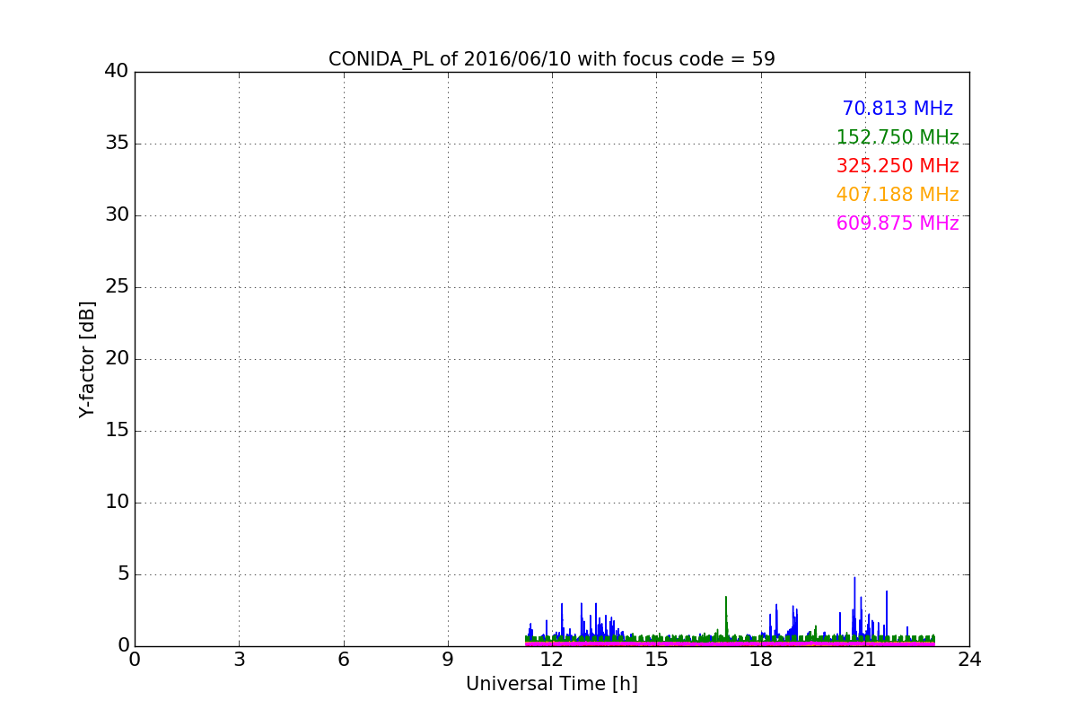This screenshot has height=718, width=1077.
Task: Select the 152.750 MHz legend label
Action: tap(897, 137)
